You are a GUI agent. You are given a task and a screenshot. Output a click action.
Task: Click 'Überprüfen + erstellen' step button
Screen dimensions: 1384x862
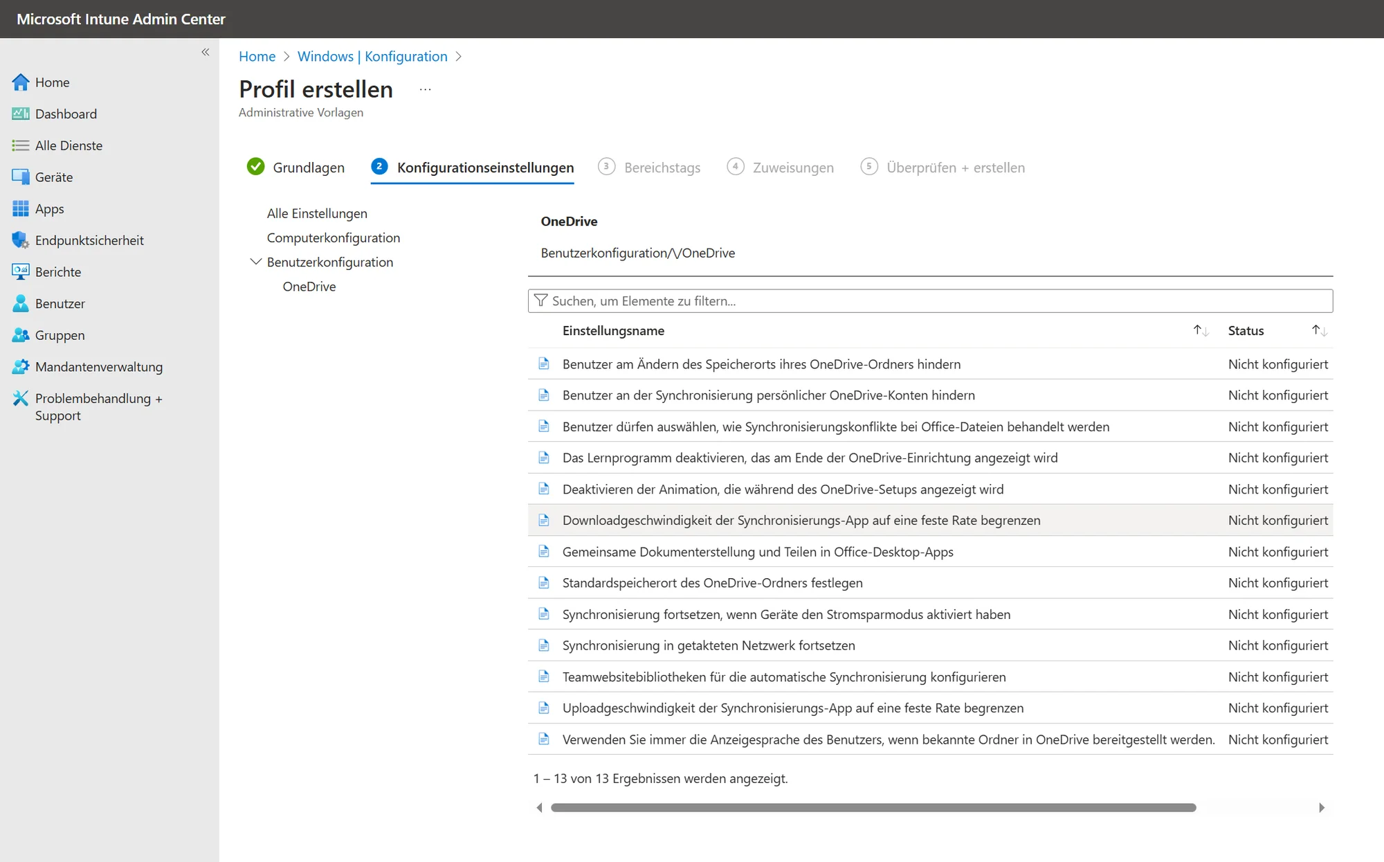tap(943, 167)
